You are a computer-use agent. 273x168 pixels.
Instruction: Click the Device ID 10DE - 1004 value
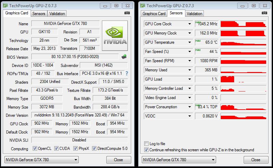(x=43, y=65)
